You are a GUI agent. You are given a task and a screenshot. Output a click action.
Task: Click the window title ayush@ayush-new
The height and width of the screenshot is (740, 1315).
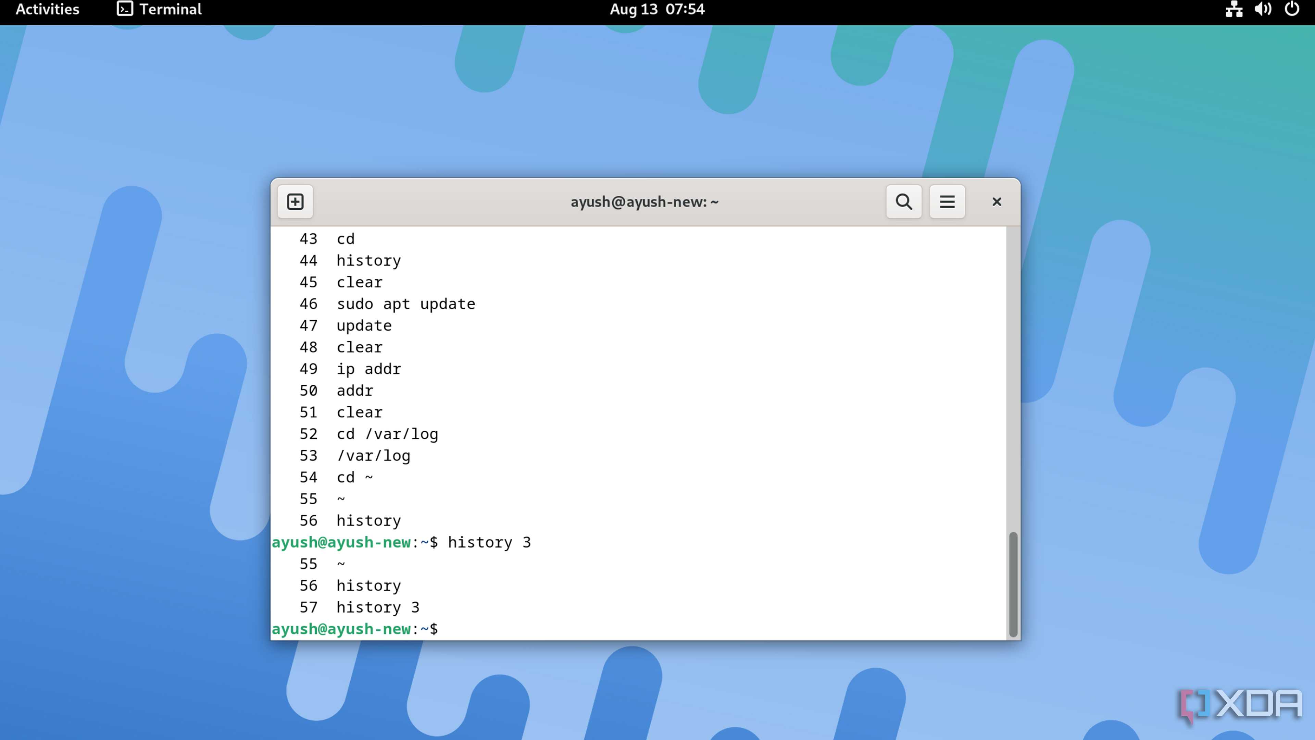click(644, 202)
